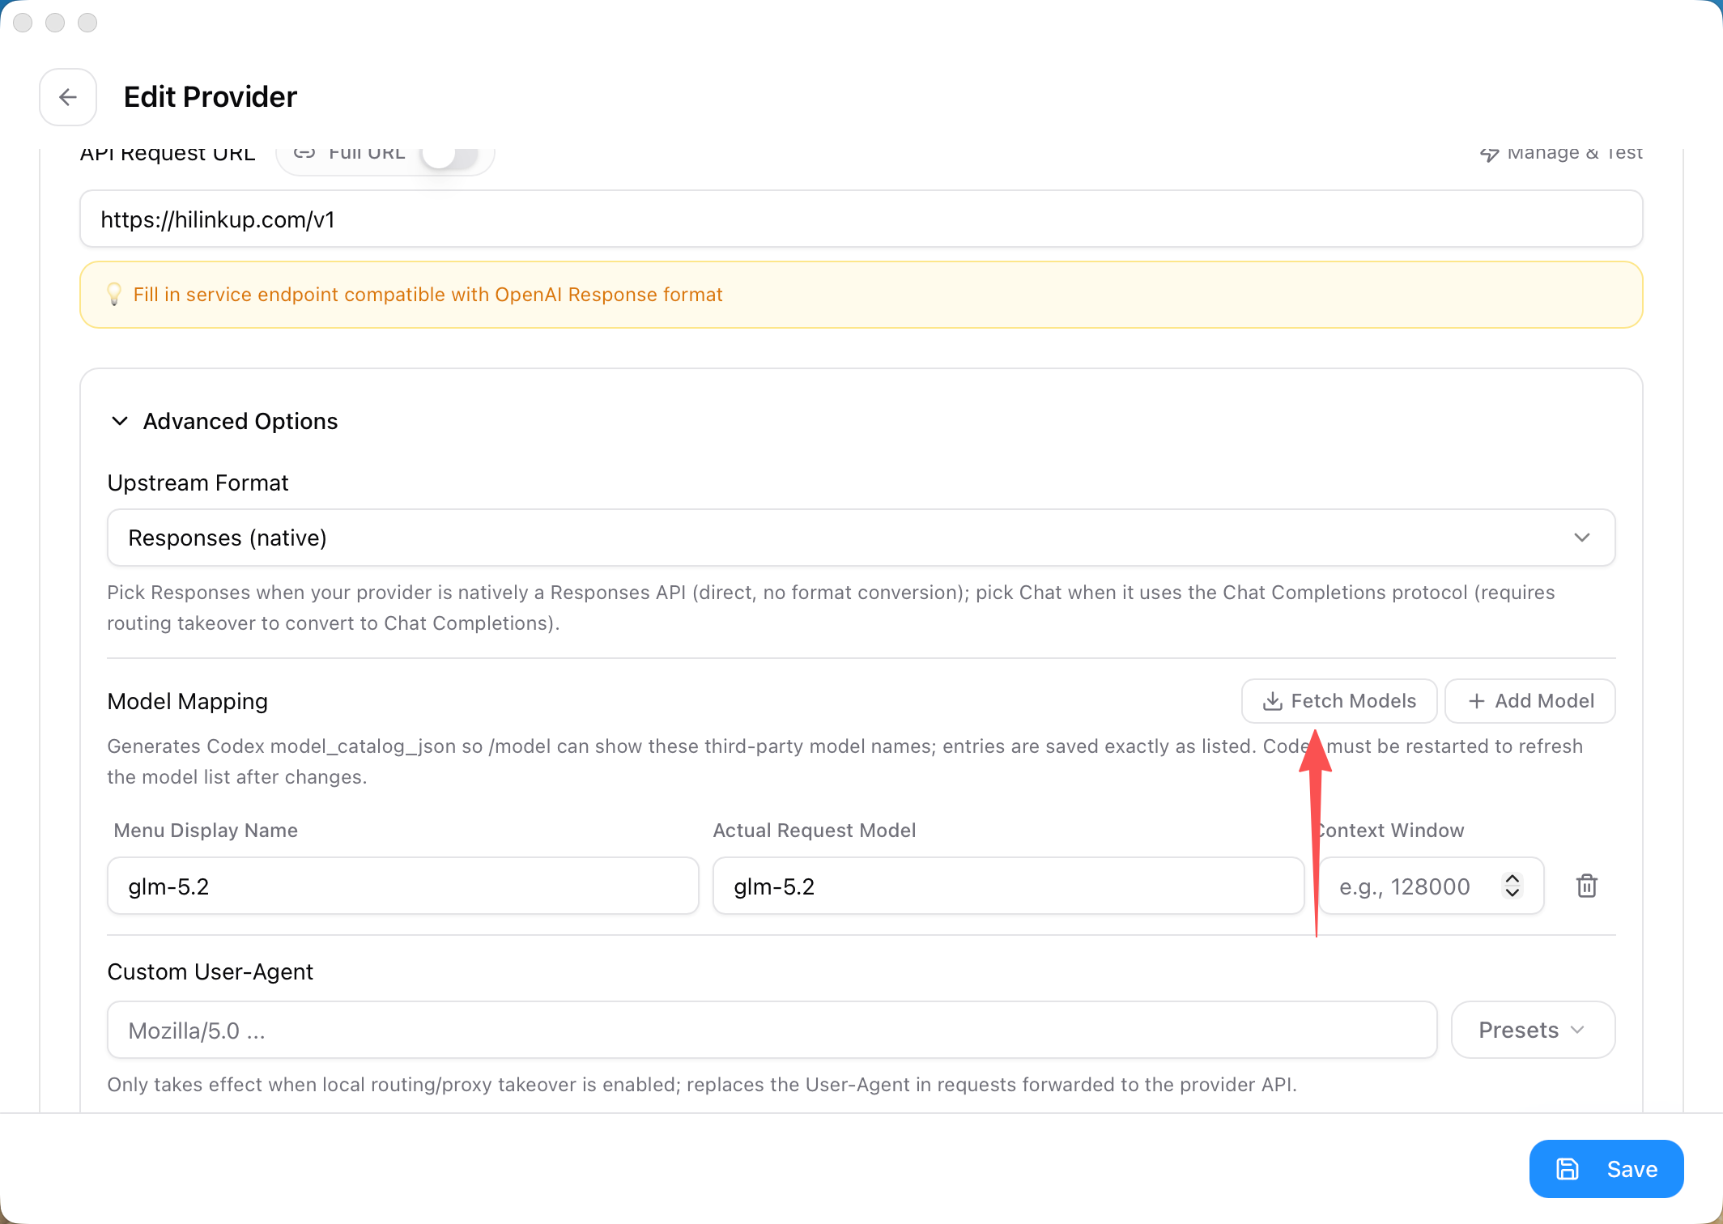Edit the Menu Display Name field
Viewport: 1723px width, 1224px height.
coord(403,886)
